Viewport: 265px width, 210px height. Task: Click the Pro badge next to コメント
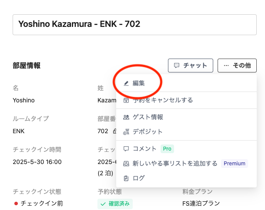[167, 149]
